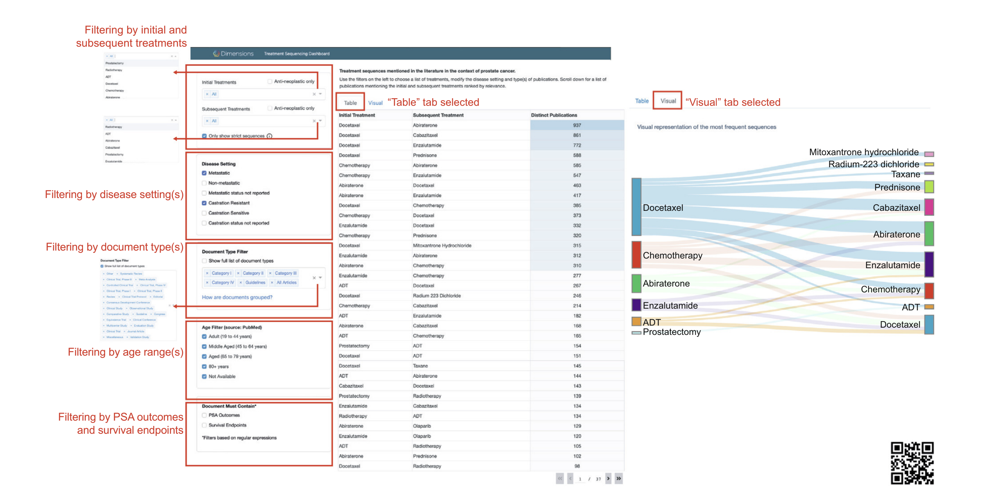Viewport: 981px width, 497px height.
Task: Toggle Subsequent Treatments Anti-neoplastic only checkbox
Action: click(x=270, y=109)
